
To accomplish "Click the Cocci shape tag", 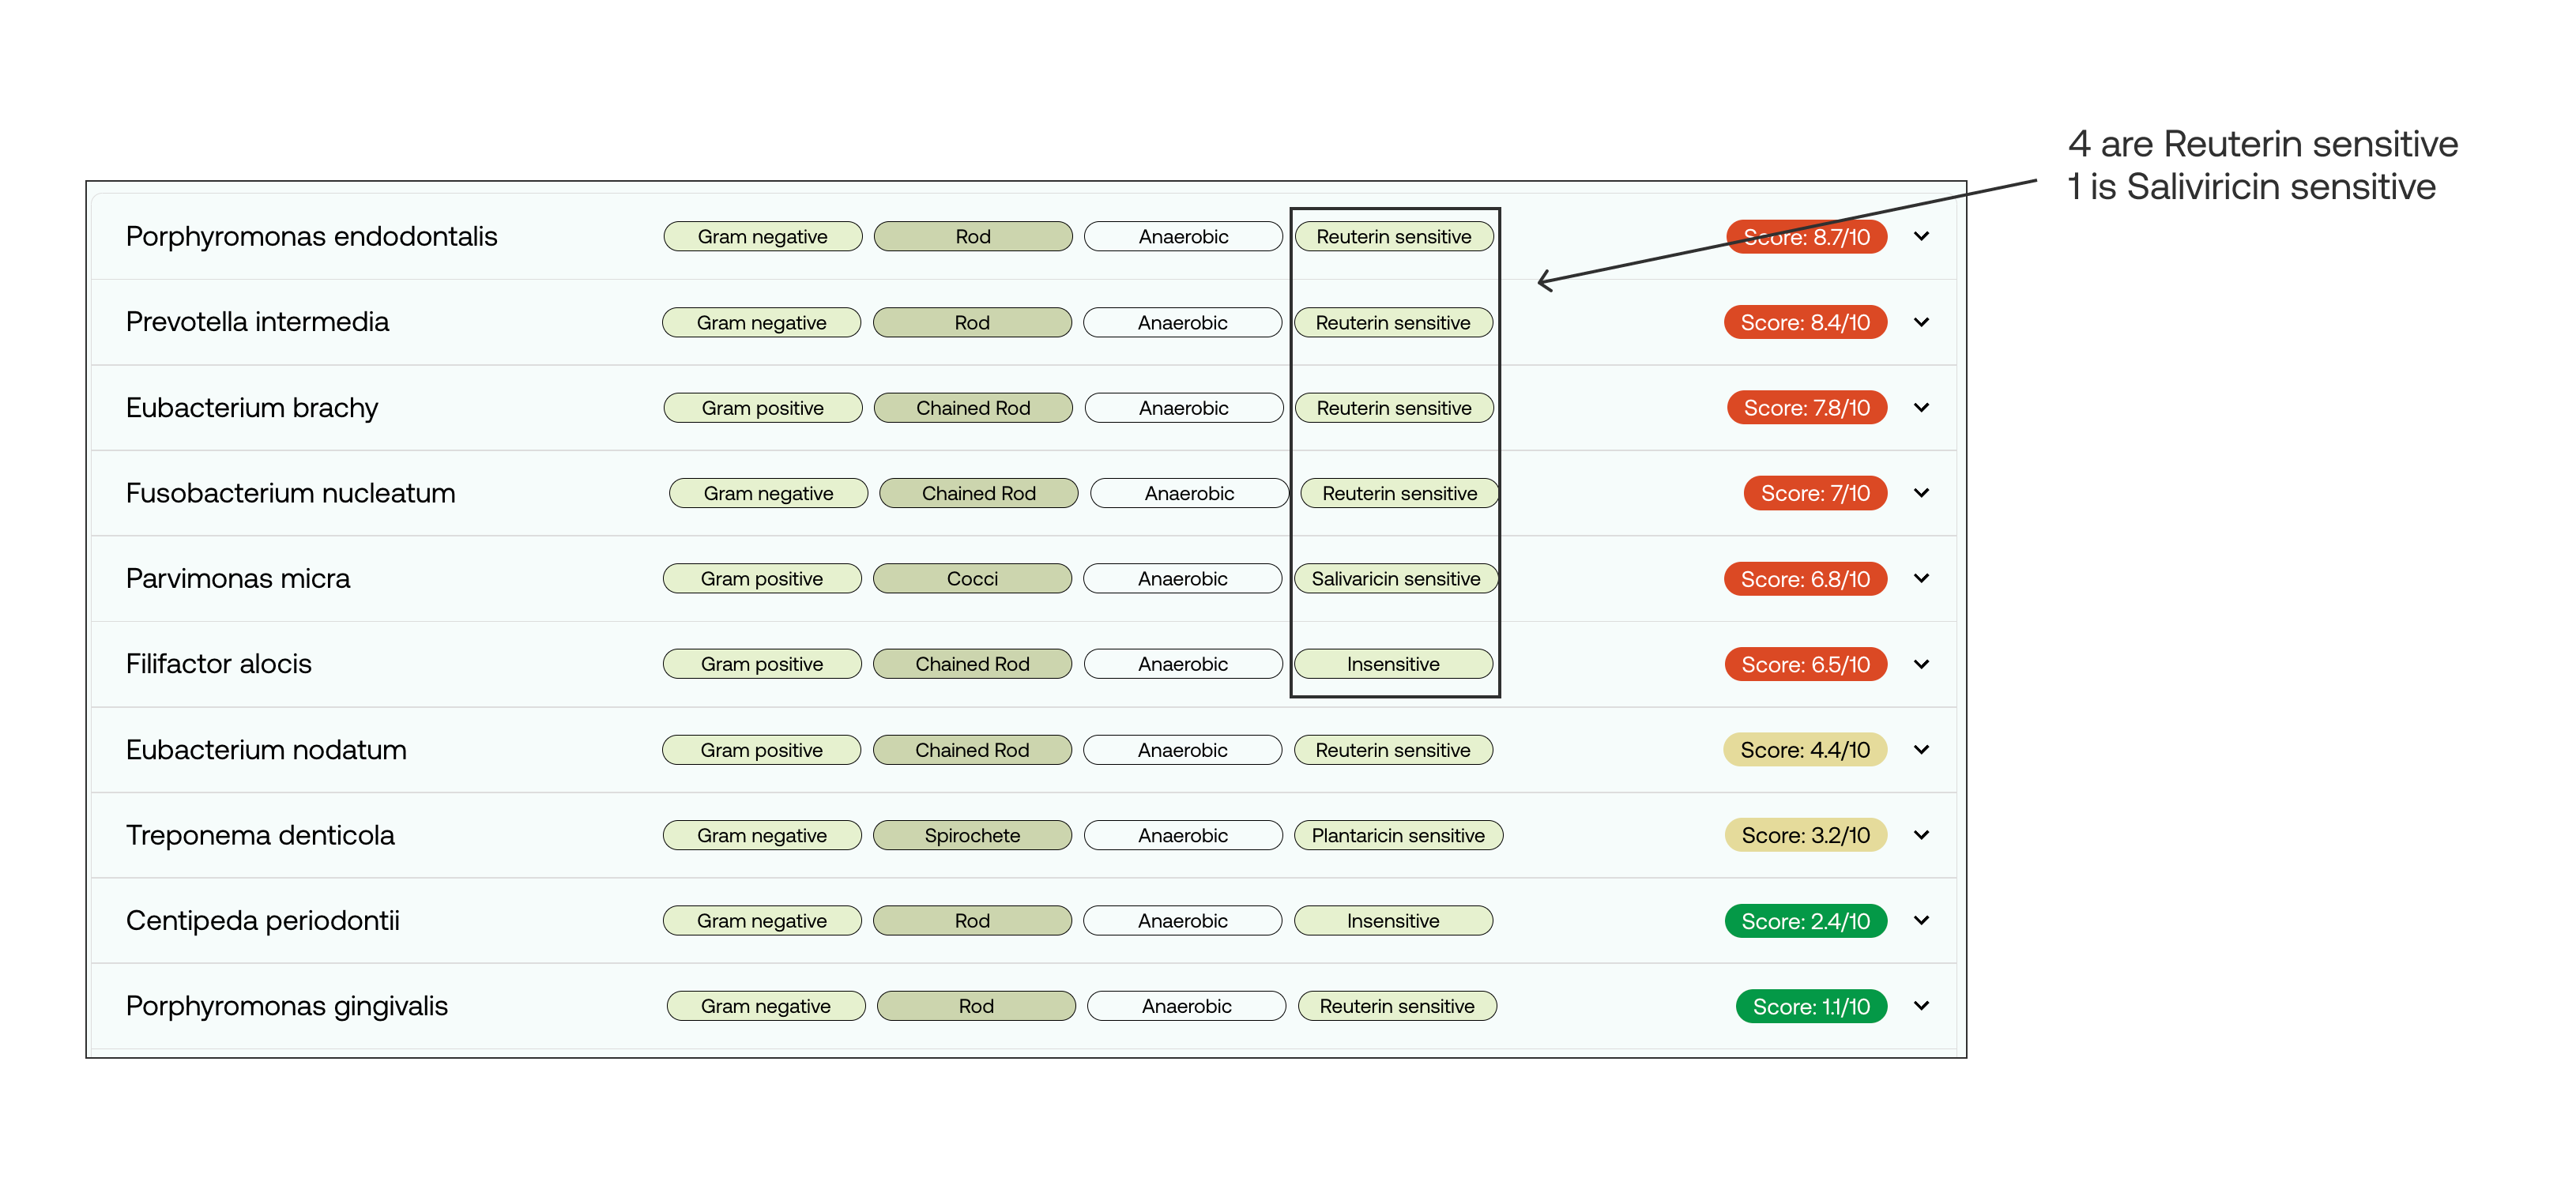I will point(972,579).
